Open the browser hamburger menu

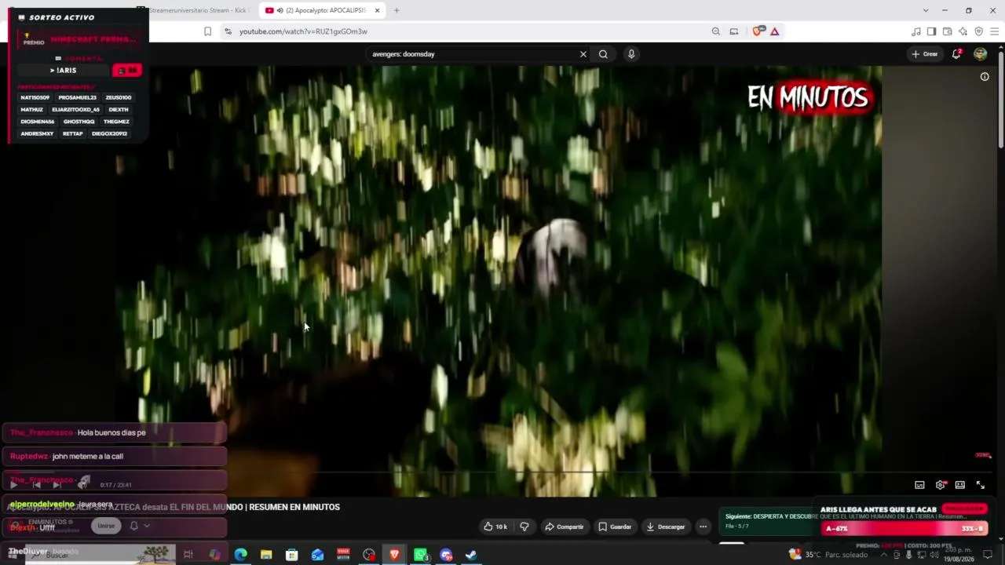994,31
